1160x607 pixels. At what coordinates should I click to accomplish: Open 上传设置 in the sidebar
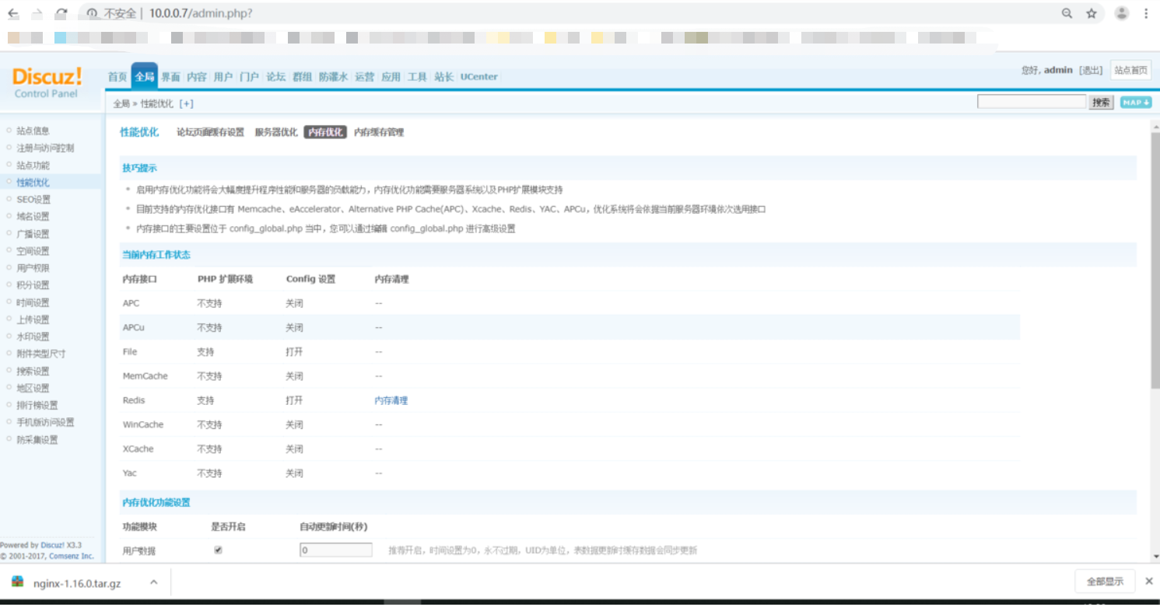[33, 319]
